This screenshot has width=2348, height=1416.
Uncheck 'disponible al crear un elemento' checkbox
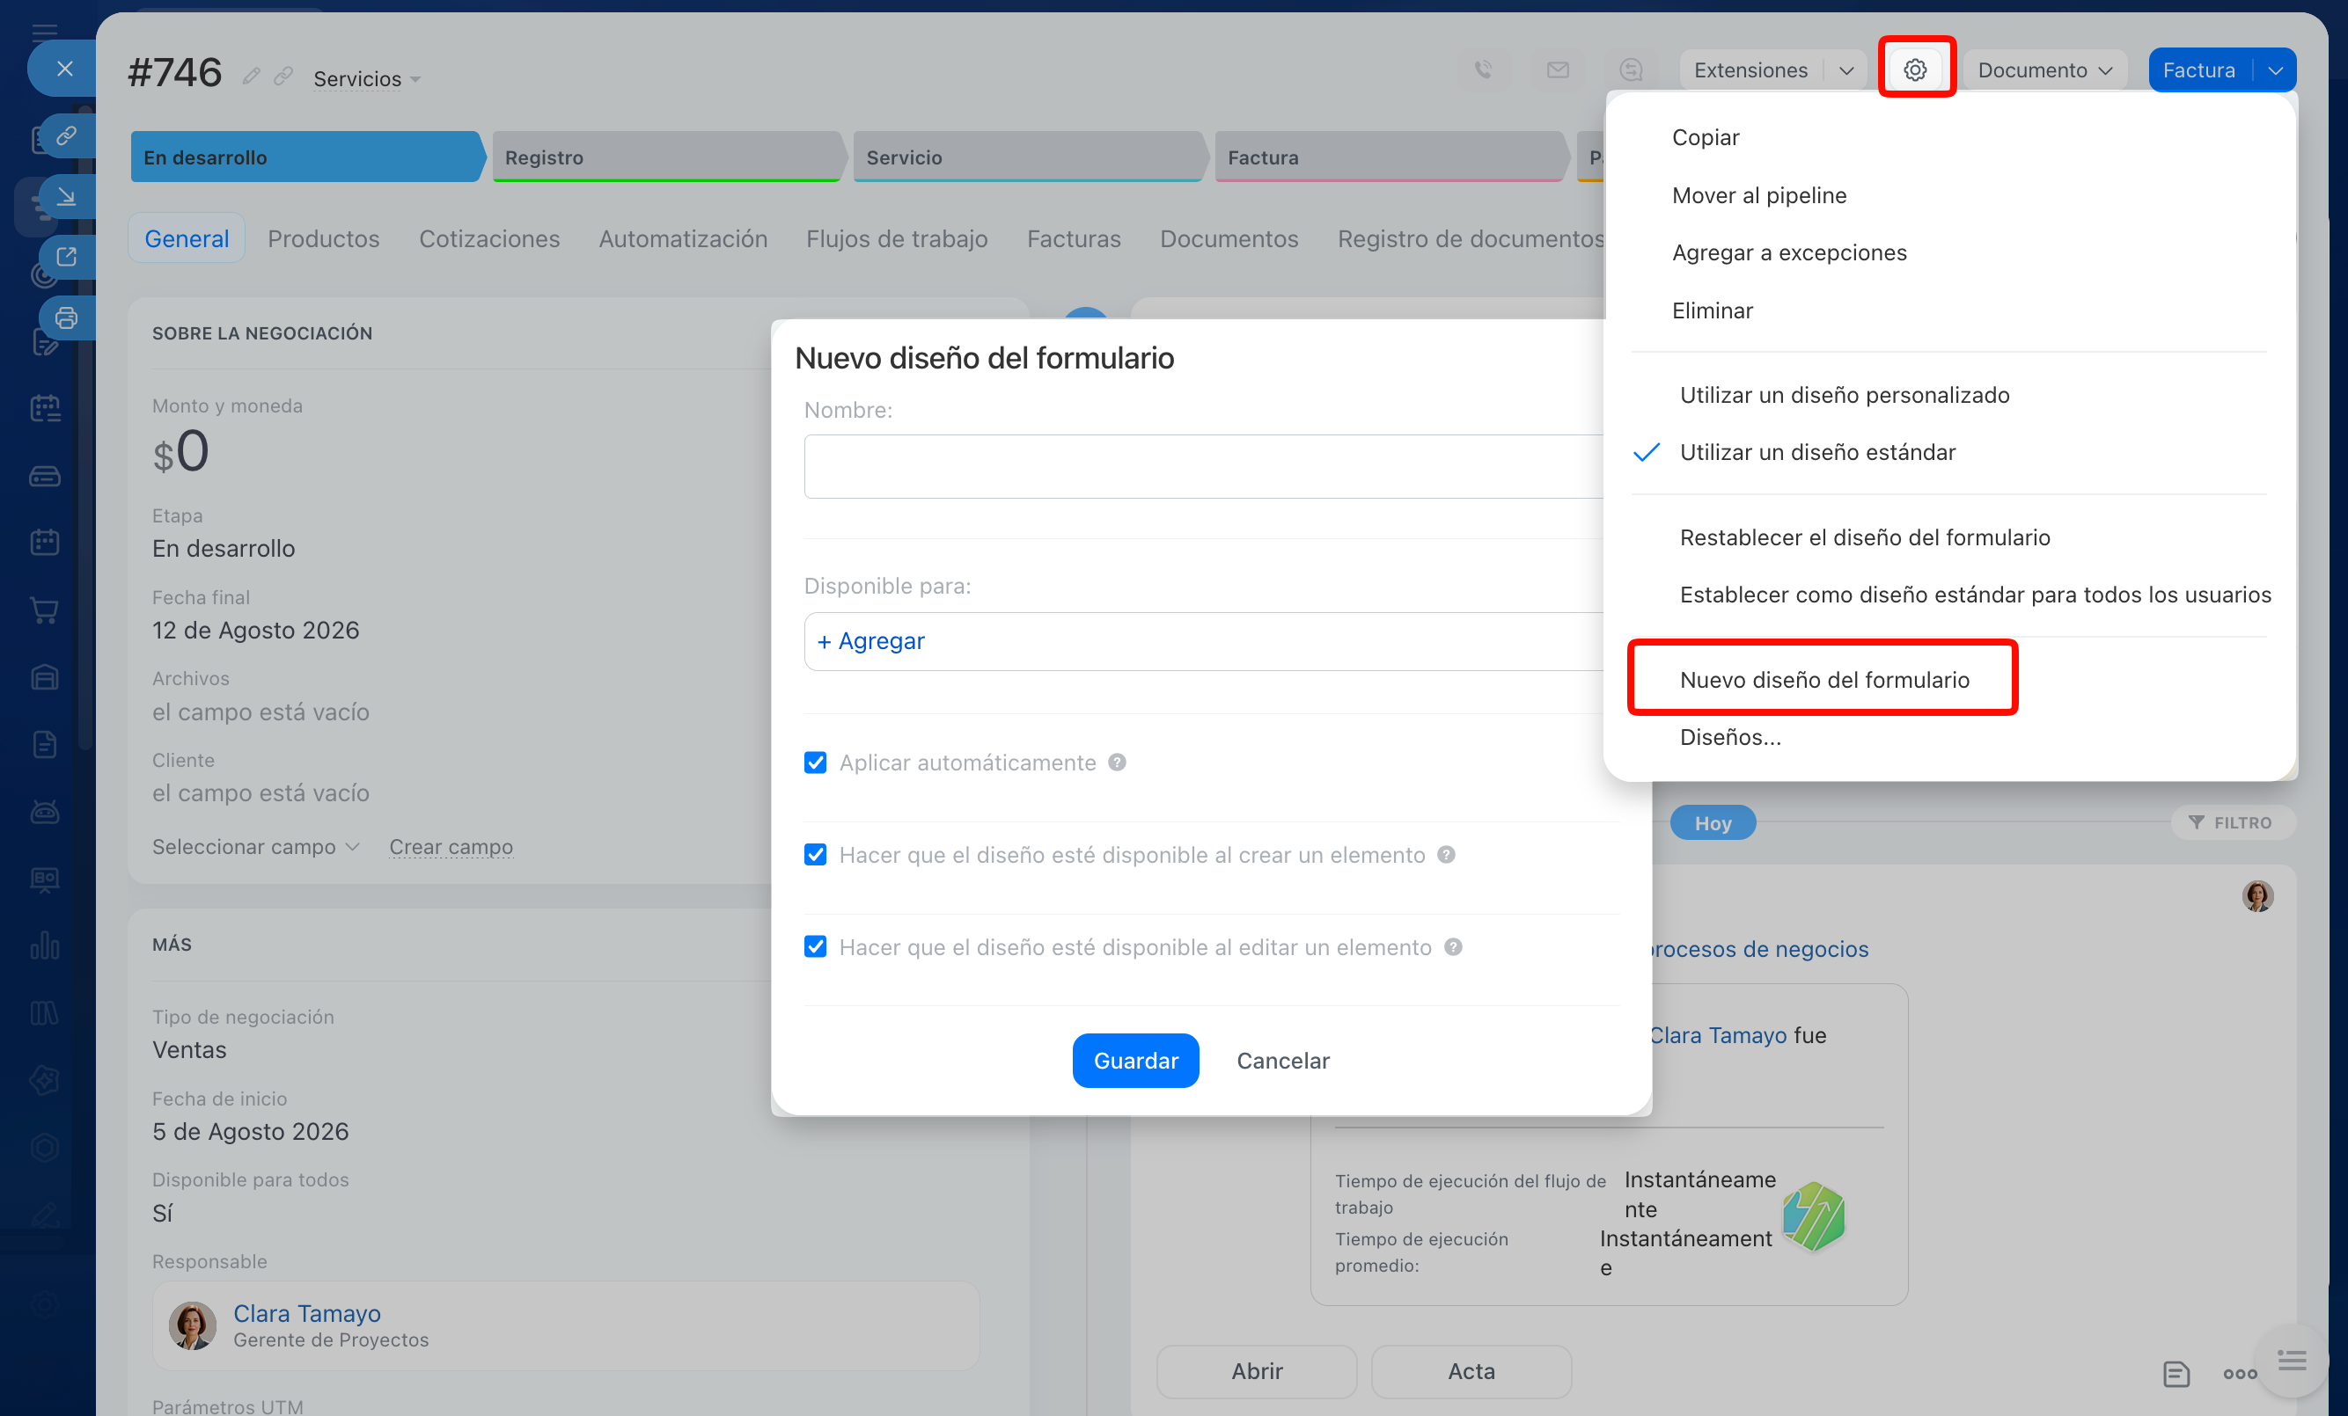coord(815,855)
